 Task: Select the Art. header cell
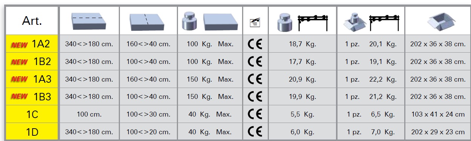(x=32, y=21)
